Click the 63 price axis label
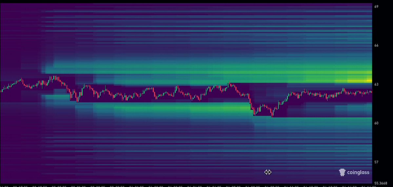 [x=376, y=84]
